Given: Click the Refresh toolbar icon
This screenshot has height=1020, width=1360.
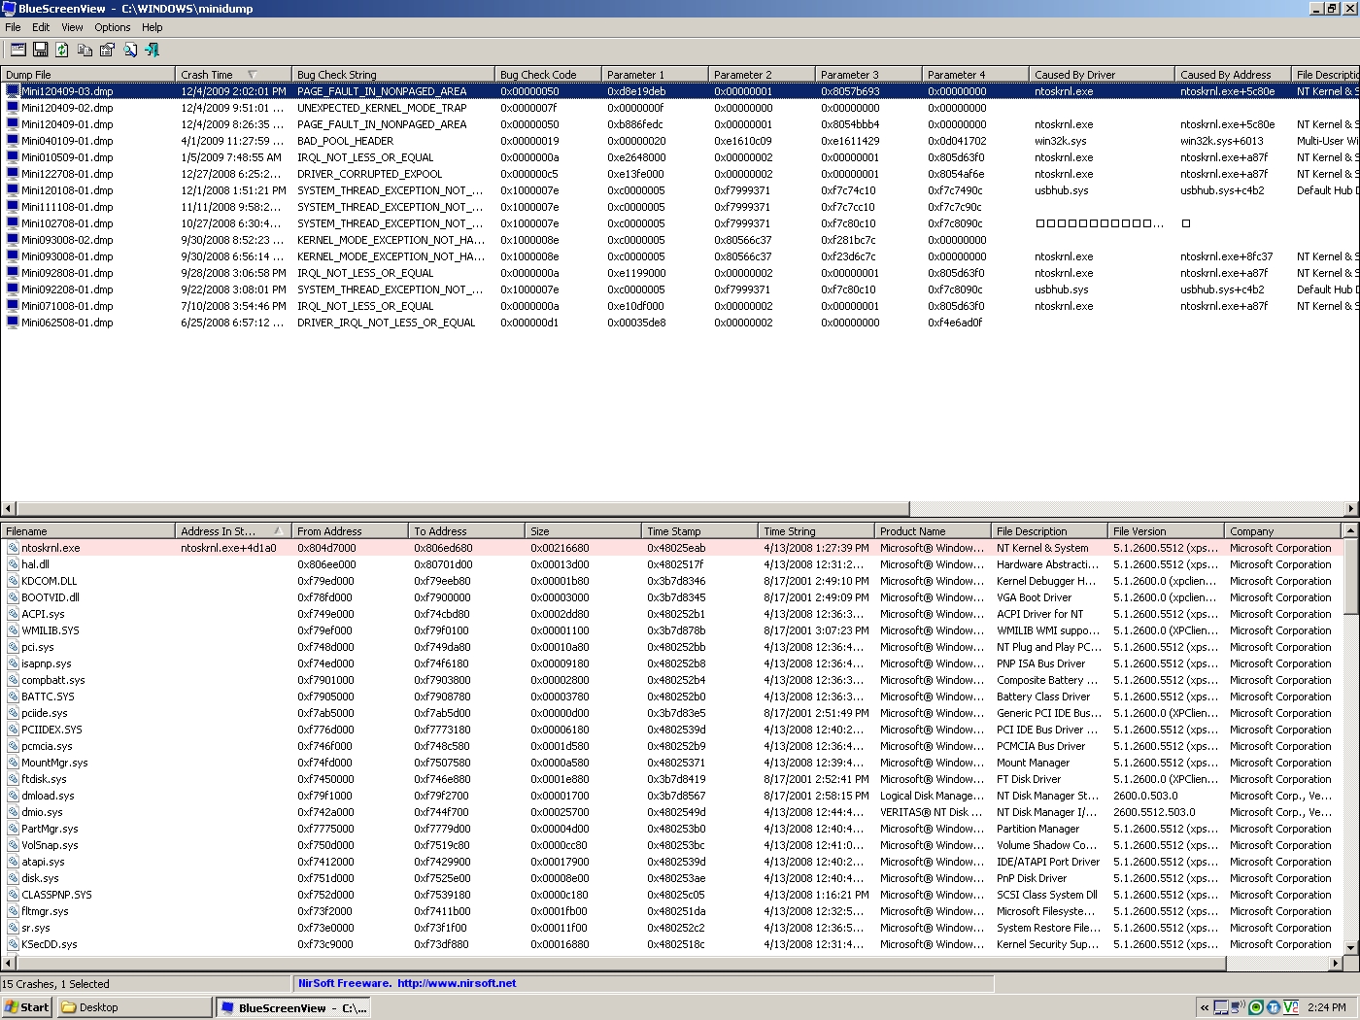Looking at the screenshot, I should (62, 50).
